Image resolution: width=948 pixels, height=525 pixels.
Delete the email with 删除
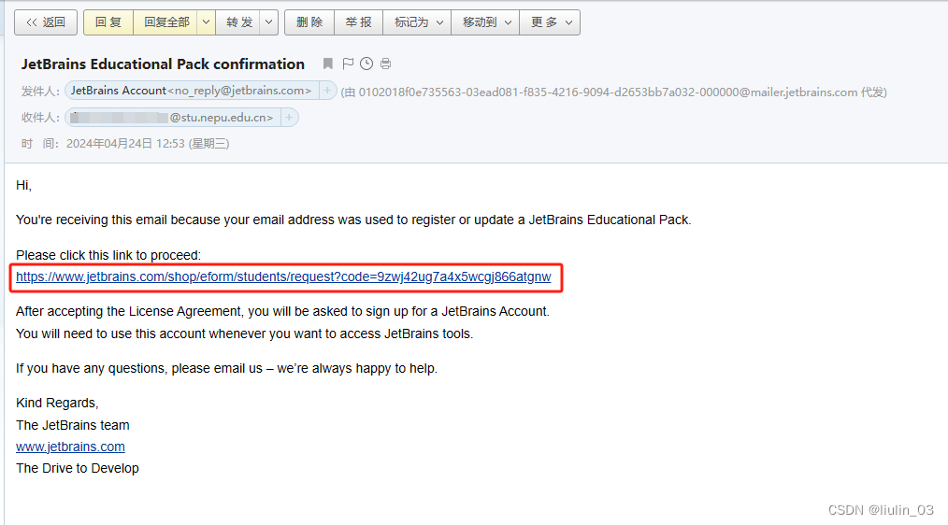point(309,22)
